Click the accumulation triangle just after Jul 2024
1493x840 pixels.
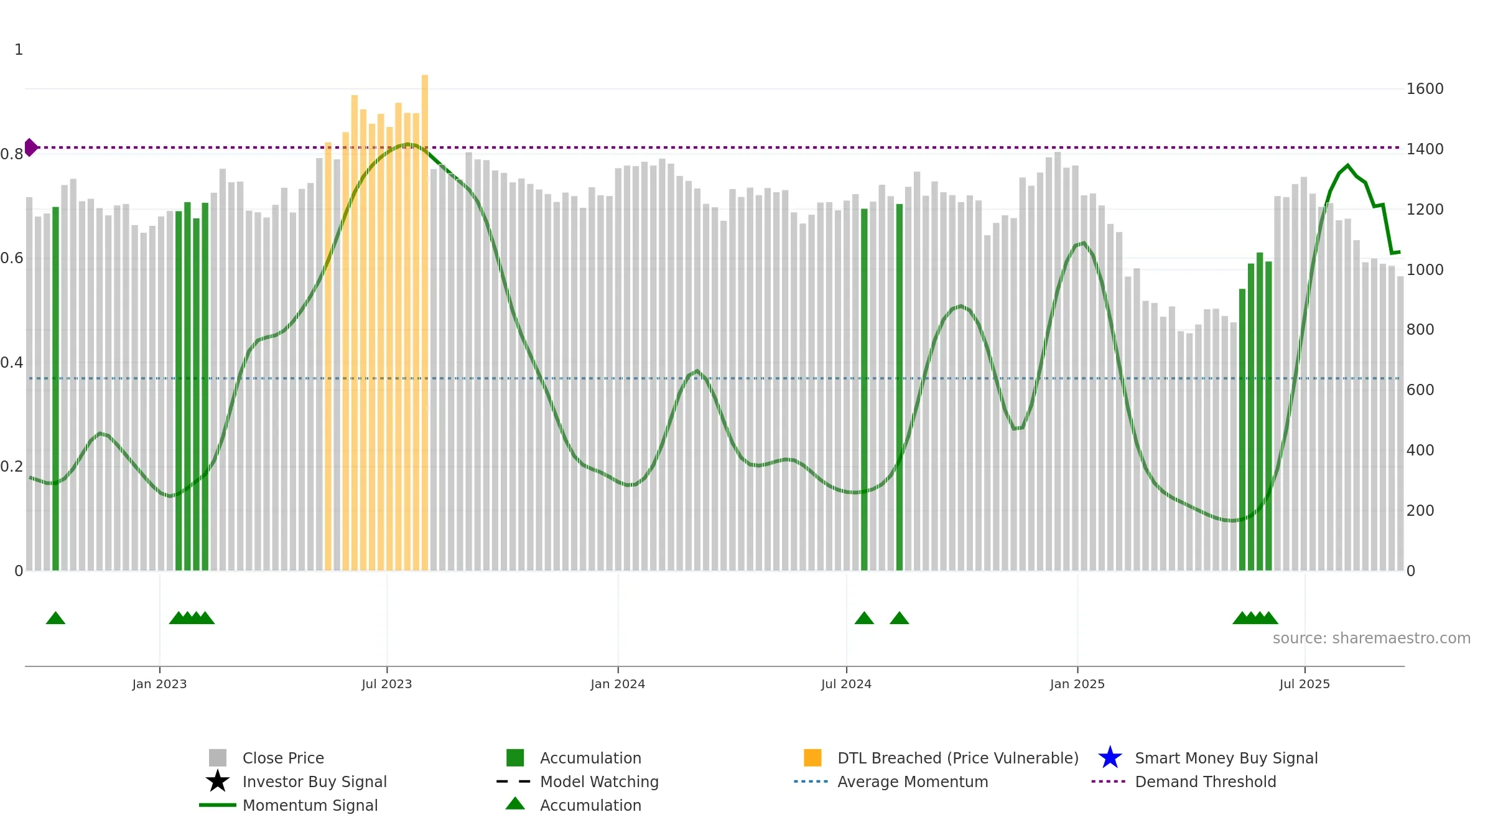(x=864, y=618)
